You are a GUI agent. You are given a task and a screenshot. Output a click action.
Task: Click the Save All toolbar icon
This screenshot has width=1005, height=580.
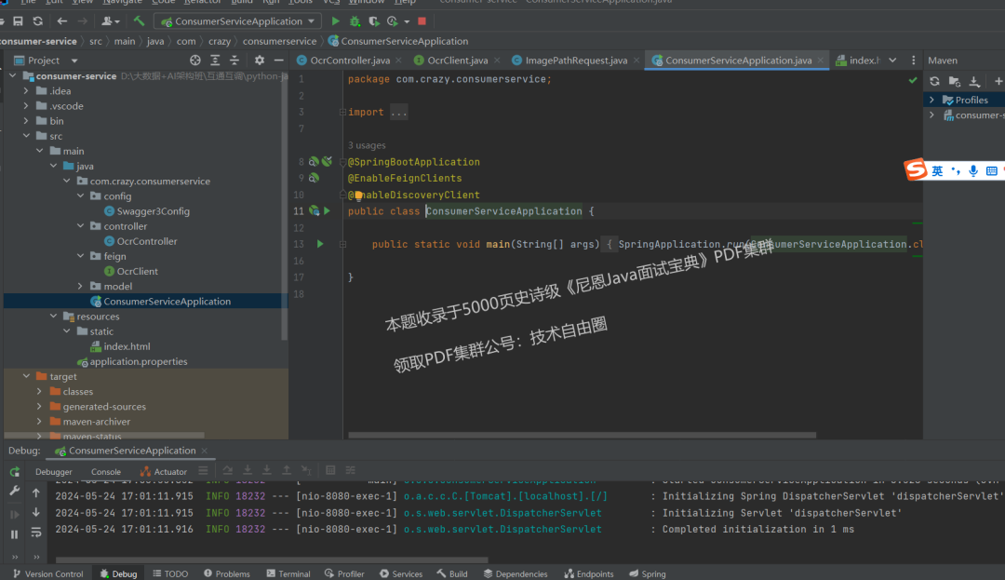[18, 21]
